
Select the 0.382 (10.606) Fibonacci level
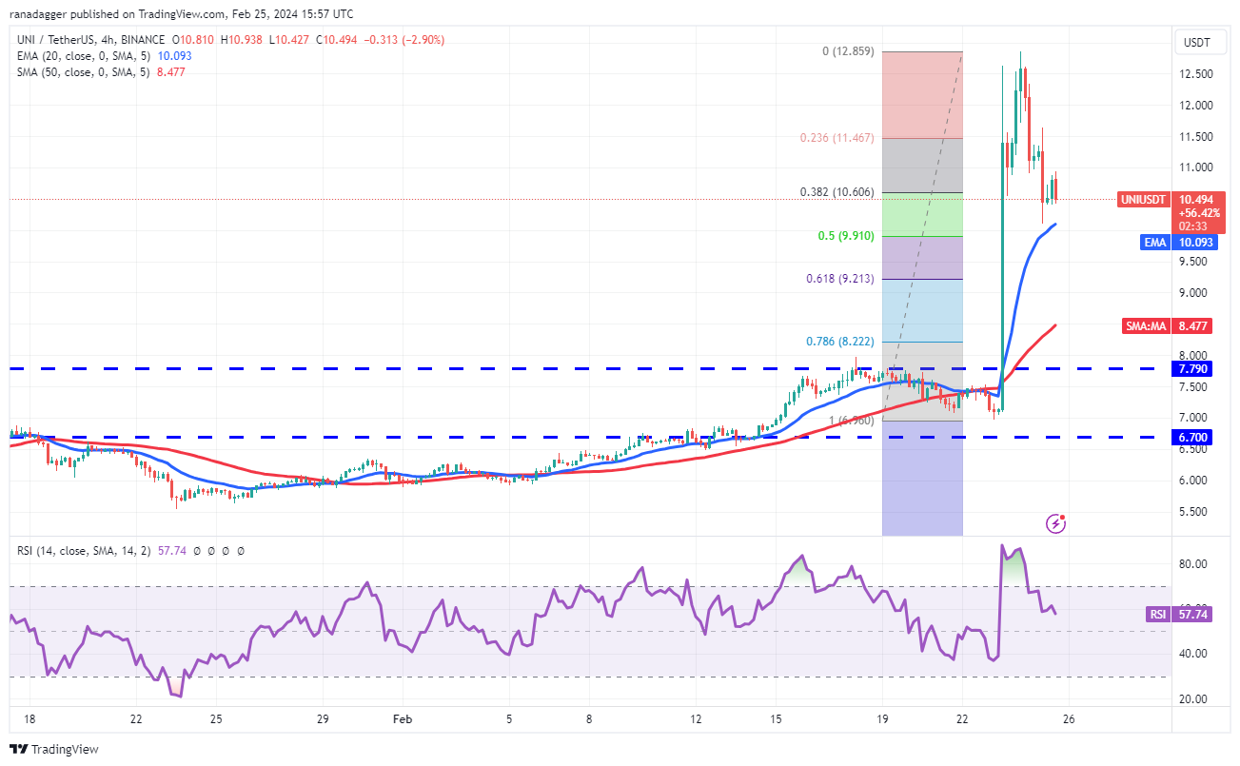coord(837,191)
